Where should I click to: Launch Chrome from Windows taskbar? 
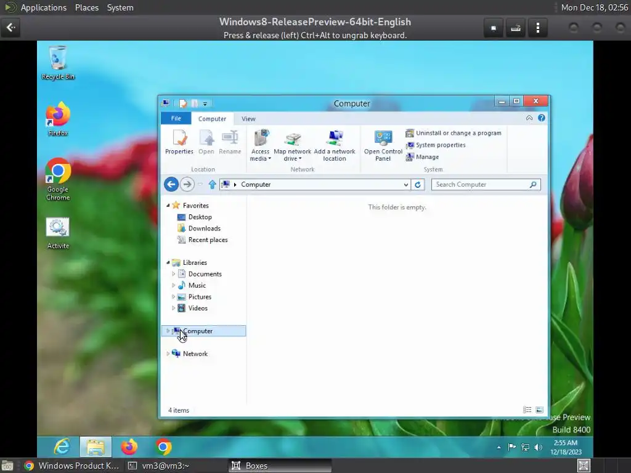point(163,447)
